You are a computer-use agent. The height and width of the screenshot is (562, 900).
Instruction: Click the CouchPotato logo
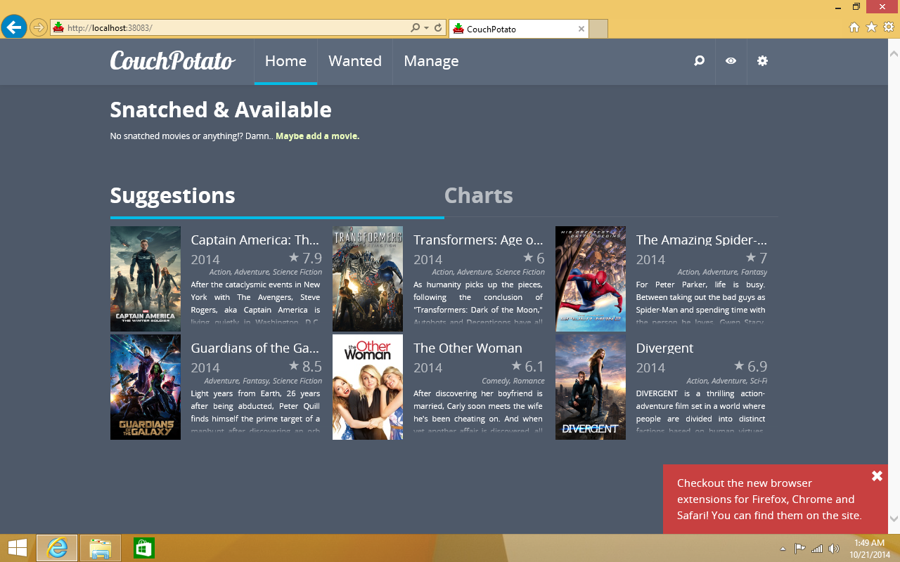pos(172,61)
